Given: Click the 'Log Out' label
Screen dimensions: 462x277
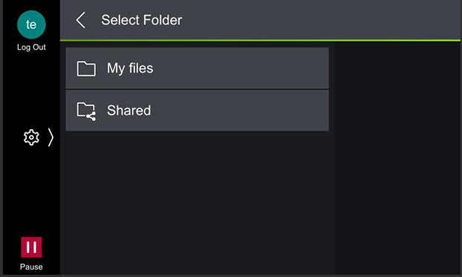Looking at the screenshot, I should (31, 47).
